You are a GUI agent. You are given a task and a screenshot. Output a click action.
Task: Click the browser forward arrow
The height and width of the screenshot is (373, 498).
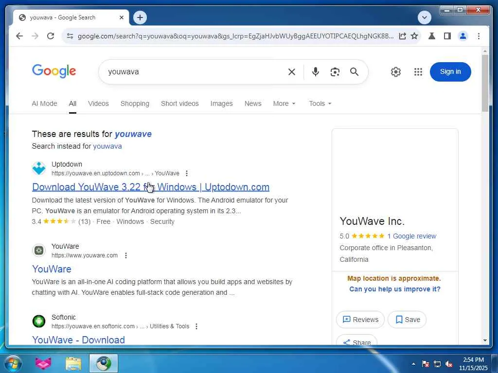click(35, 36)
